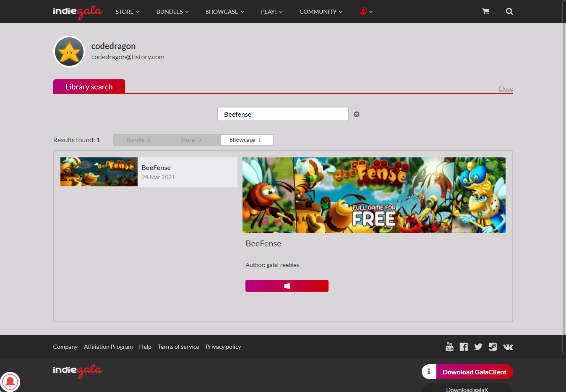Image resolution: width=566 pixels, height=392 pixels.
Task: Click the Beefense search input field
Action: point(283,114)
